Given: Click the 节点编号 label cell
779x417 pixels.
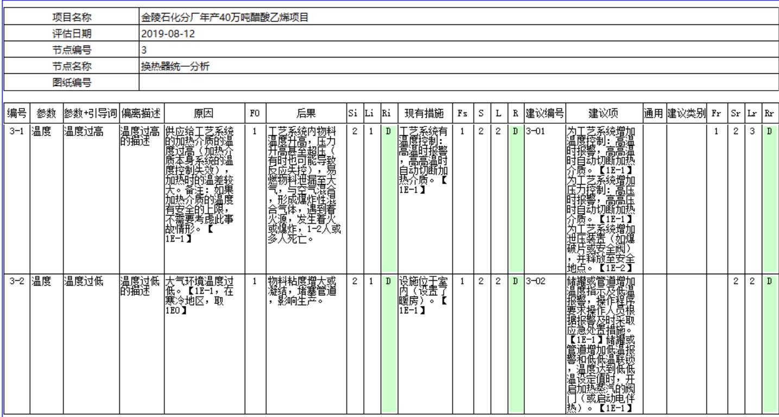Looking at the screenshot, I should 71,50.
